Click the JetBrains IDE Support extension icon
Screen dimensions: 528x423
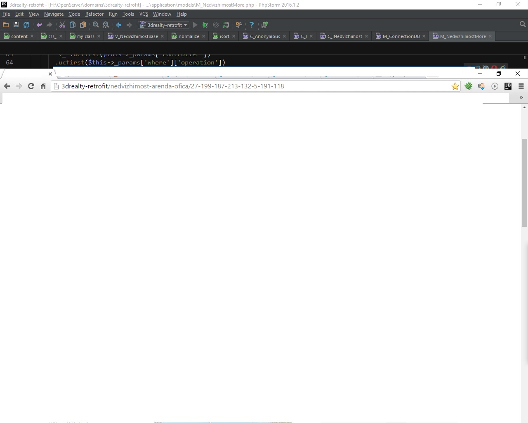tap(508, 86)
